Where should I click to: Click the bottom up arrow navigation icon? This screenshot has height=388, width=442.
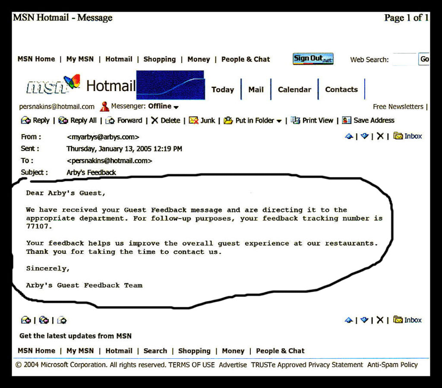tap(349, 320)
